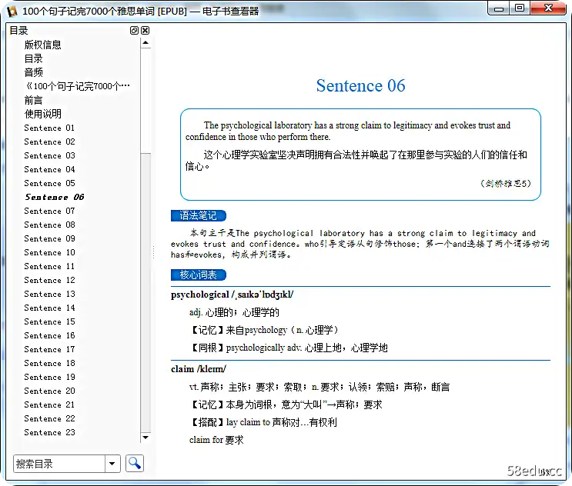Go to Sentence 19
This screenshot has width=572, height=486.
click(x=49, y=377)
